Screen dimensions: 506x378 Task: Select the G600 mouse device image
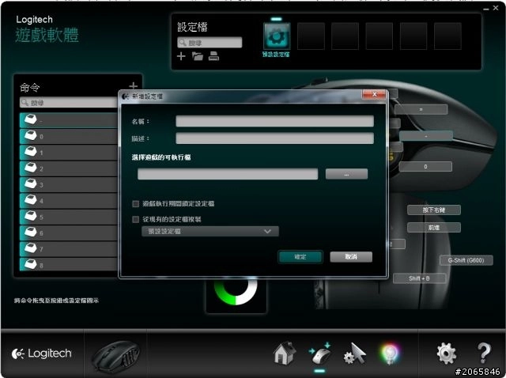(x=116, y=355)
